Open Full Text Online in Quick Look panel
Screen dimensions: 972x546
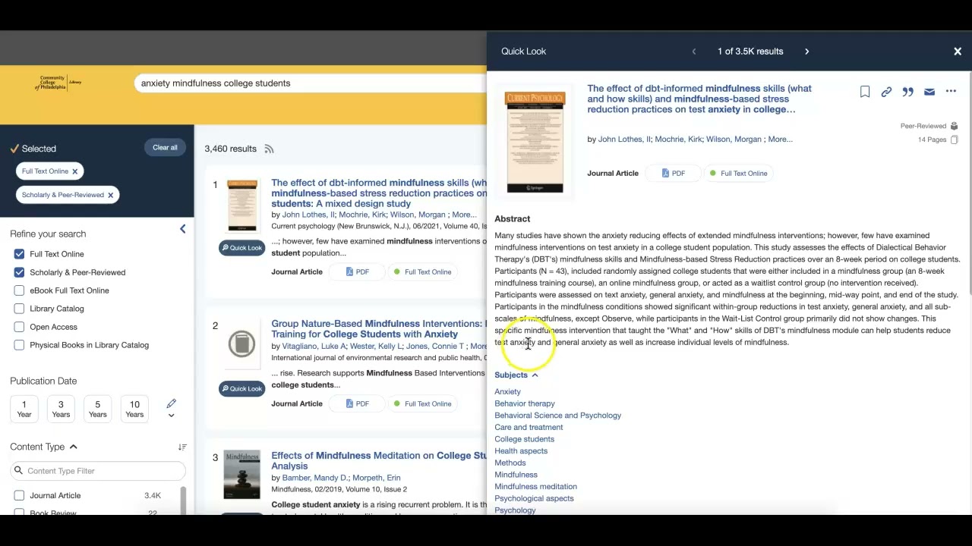tap(738, 173)
